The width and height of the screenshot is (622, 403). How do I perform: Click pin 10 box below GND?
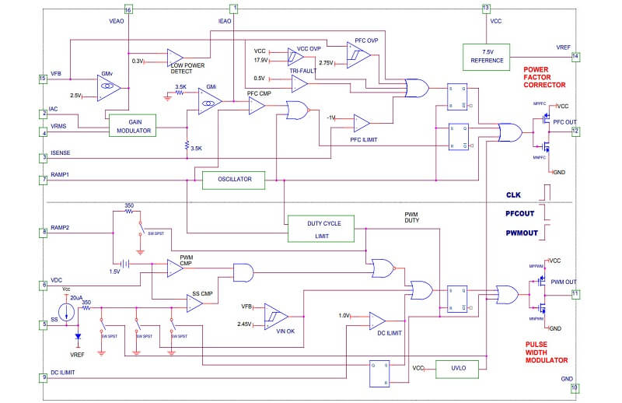575,388
